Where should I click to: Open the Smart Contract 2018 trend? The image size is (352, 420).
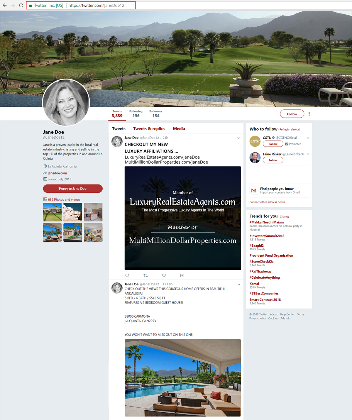click(x=265, y=300)
